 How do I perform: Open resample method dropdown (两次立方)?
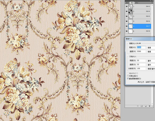146,82
